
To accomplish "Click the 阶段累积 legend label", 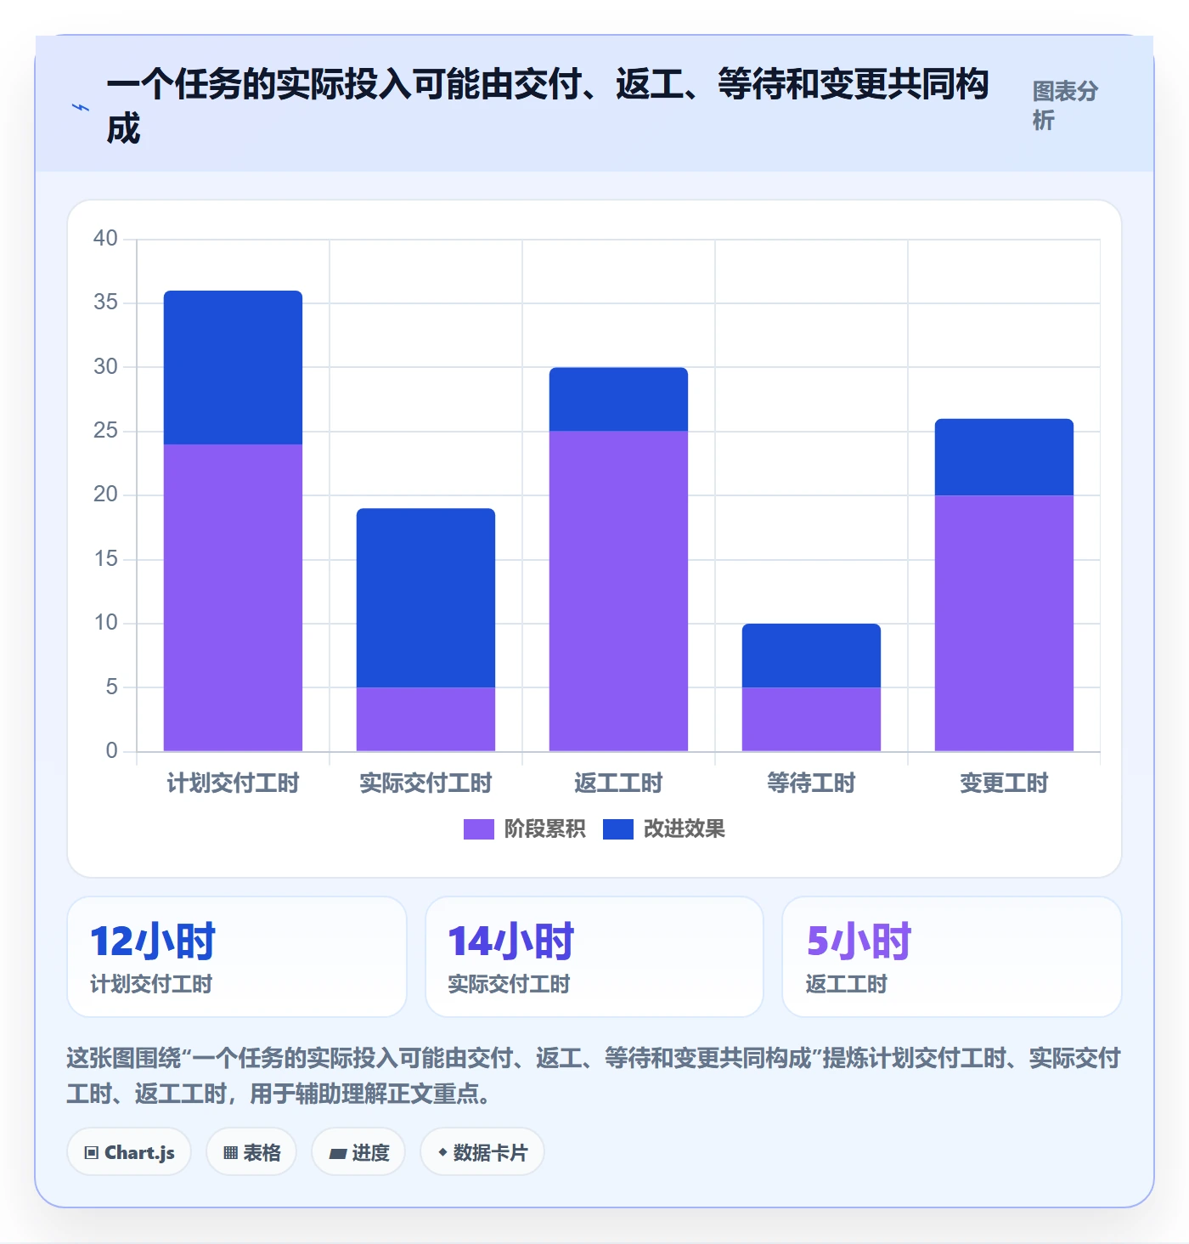I will (x=544, y=829).
